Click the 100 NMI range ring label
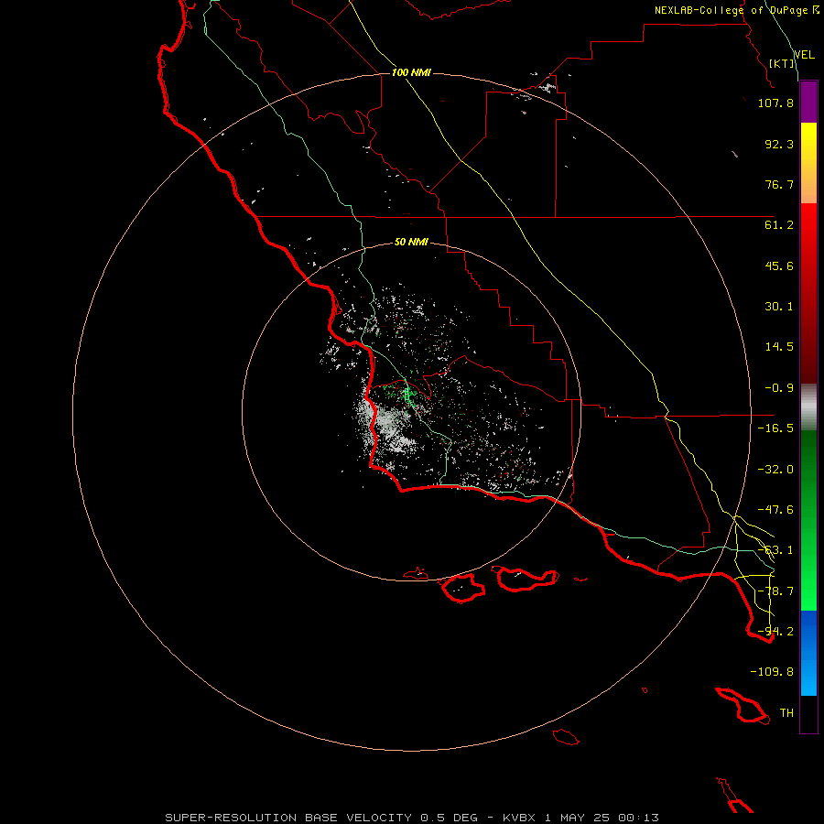The height and width of the screenshot is (824, 824). (411, 72)
